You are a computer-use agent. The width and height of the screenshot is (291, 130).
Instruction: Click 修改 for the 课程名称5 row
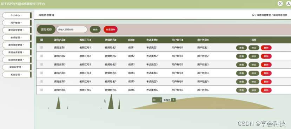click(254, 82)
